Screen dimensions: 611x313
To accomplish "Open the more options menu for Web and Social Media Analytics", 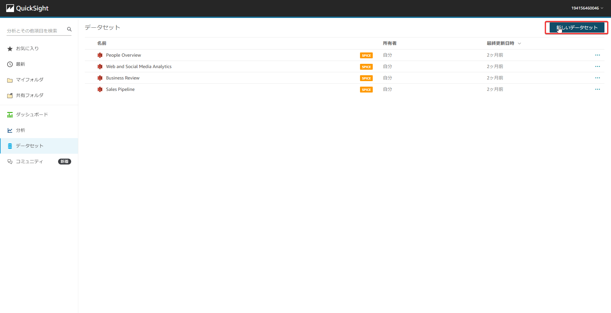I will pos(598,66).
